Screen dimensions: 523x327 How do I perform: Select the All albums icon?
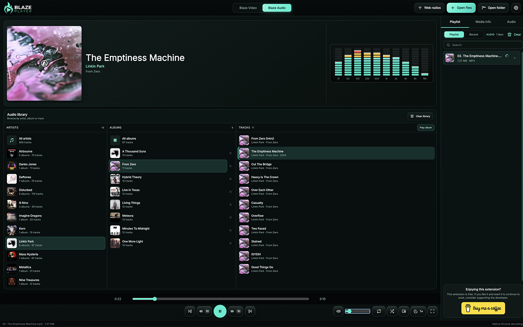tap(115, 140)
